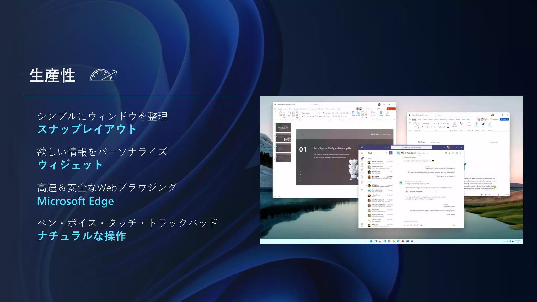Image resolution: width=537 pixels, height=302 pixels.
Task: Click Comments button in PowerPoint
Action: coord(381,109)
